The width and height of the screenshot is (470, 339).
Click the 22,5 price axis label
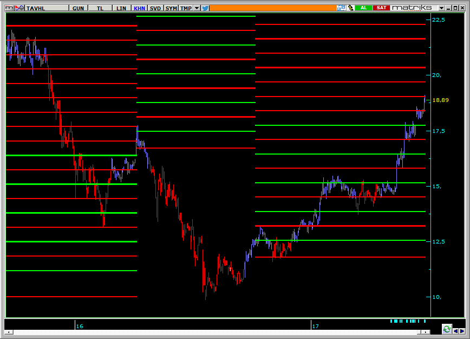click(438, 20)
